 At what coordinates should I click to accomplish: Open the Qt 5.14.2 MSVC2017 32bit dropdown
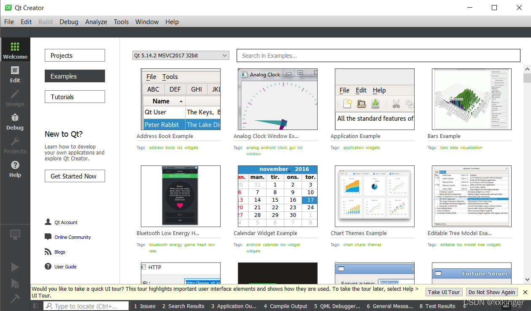coord(181,55)
